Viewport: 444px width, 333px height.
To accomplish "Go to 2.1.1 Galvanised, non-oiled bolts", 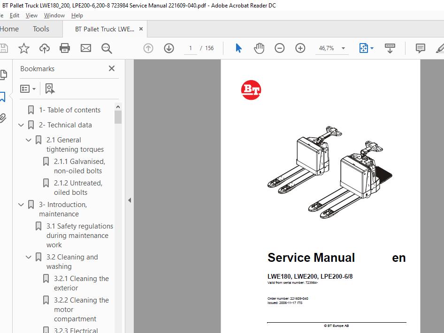I will pos(80,166).
